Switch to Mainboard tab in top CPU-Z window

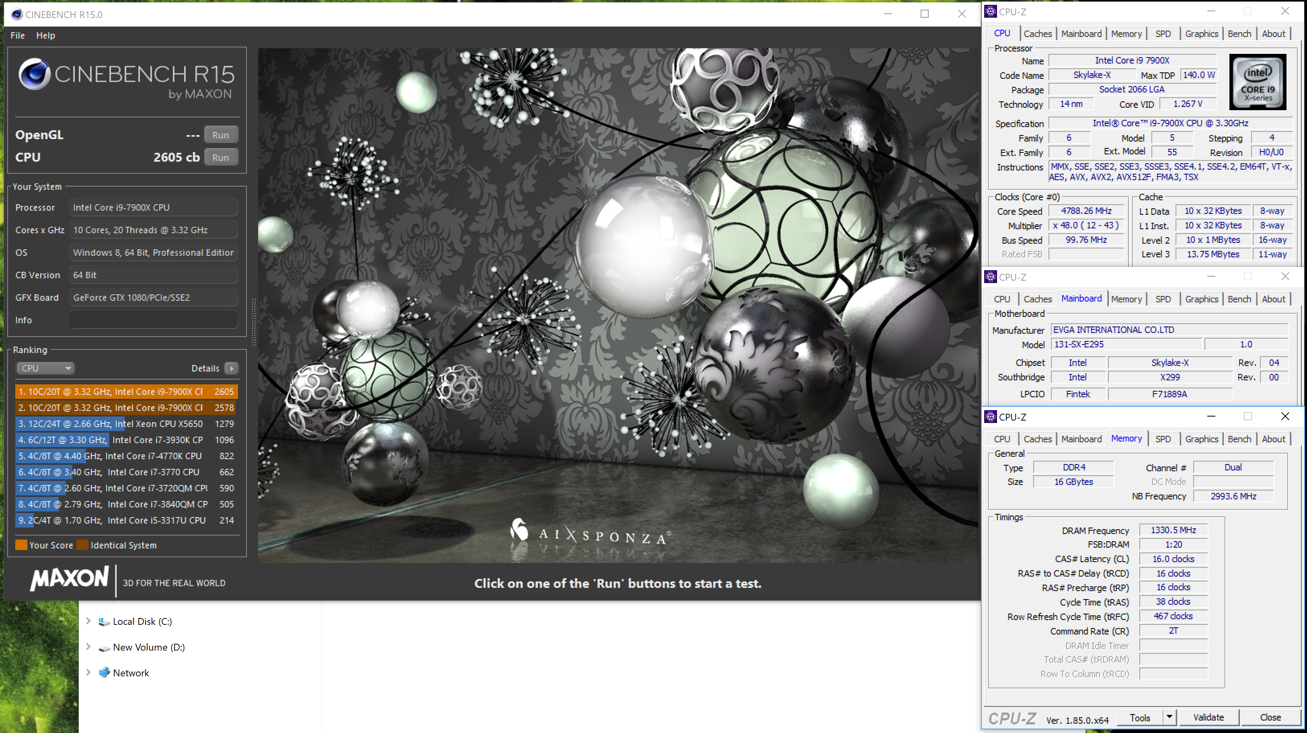click(x=1081, y=33)
